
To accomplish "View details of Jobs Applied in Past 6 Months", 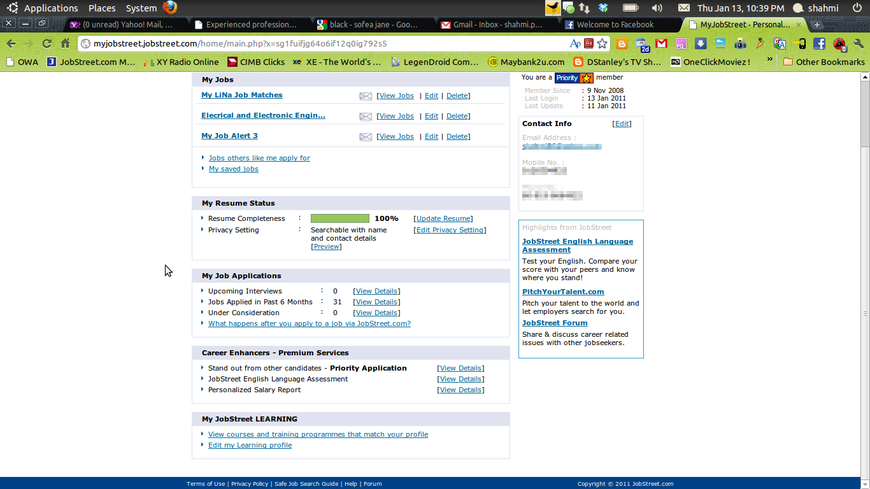I will point(376,302).
